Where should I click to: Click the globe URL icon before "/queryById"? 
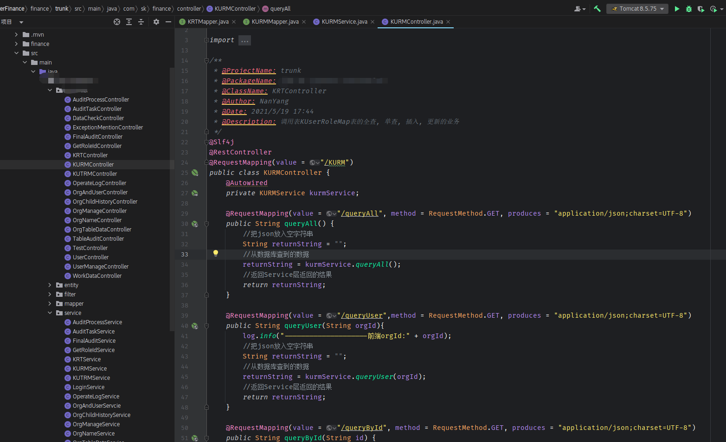pos(331,428)
